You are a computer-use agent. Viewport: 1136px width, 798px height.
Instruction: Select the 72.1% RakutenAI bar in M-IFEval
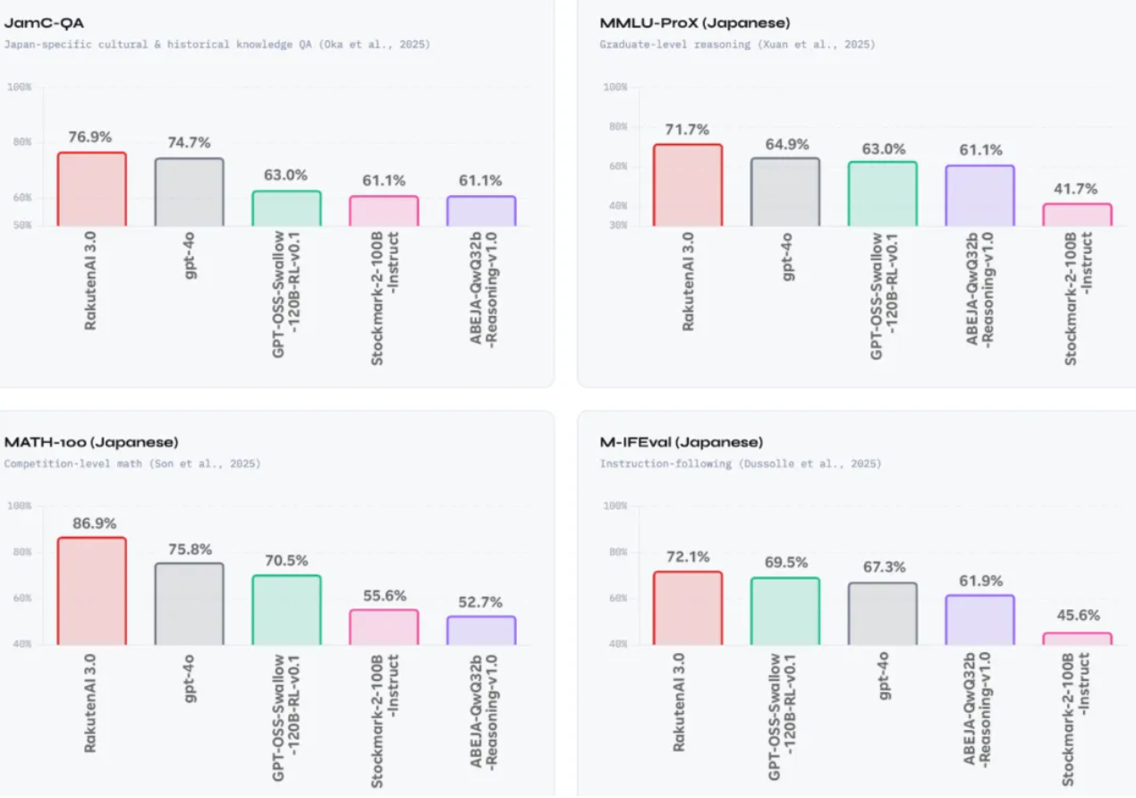[687, 607]
